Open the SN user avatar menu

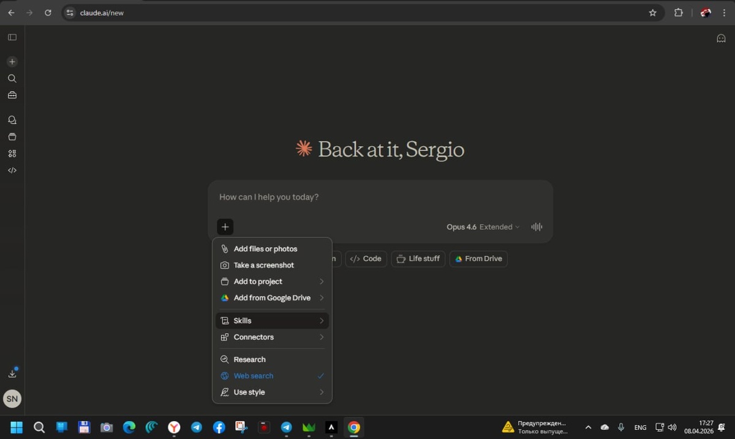(12, 399)
